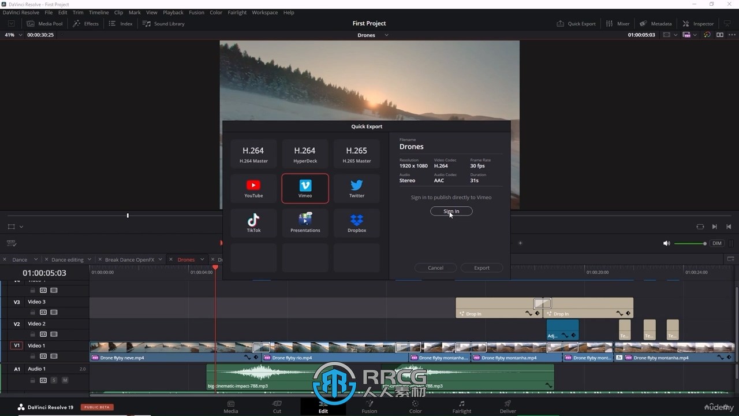Expand the Drones tab dropdown arrow
This screenshot has height=416, width=739.
pyautogui.click(x=202, y=259)
